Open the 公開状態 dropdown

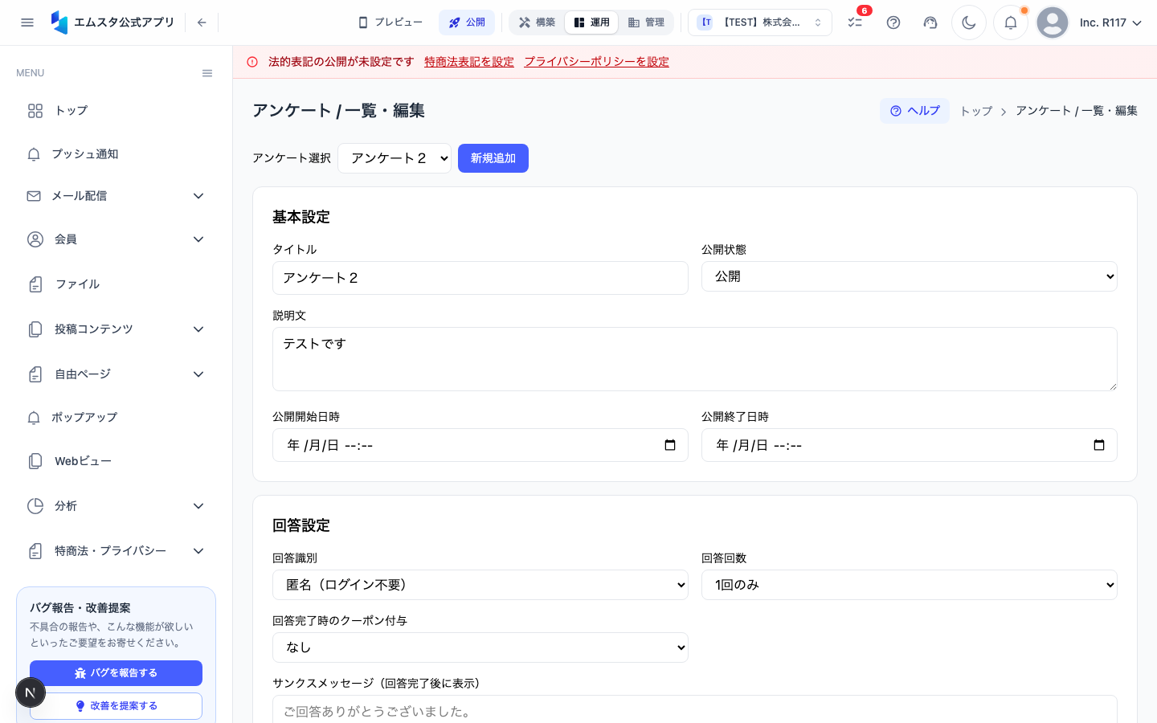910,276
